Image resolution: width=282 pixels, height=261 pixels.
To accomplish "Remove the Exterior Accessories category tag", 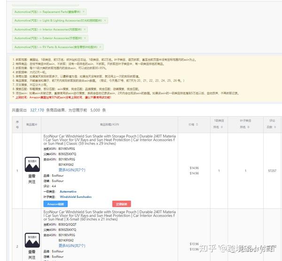I will 85,38.
